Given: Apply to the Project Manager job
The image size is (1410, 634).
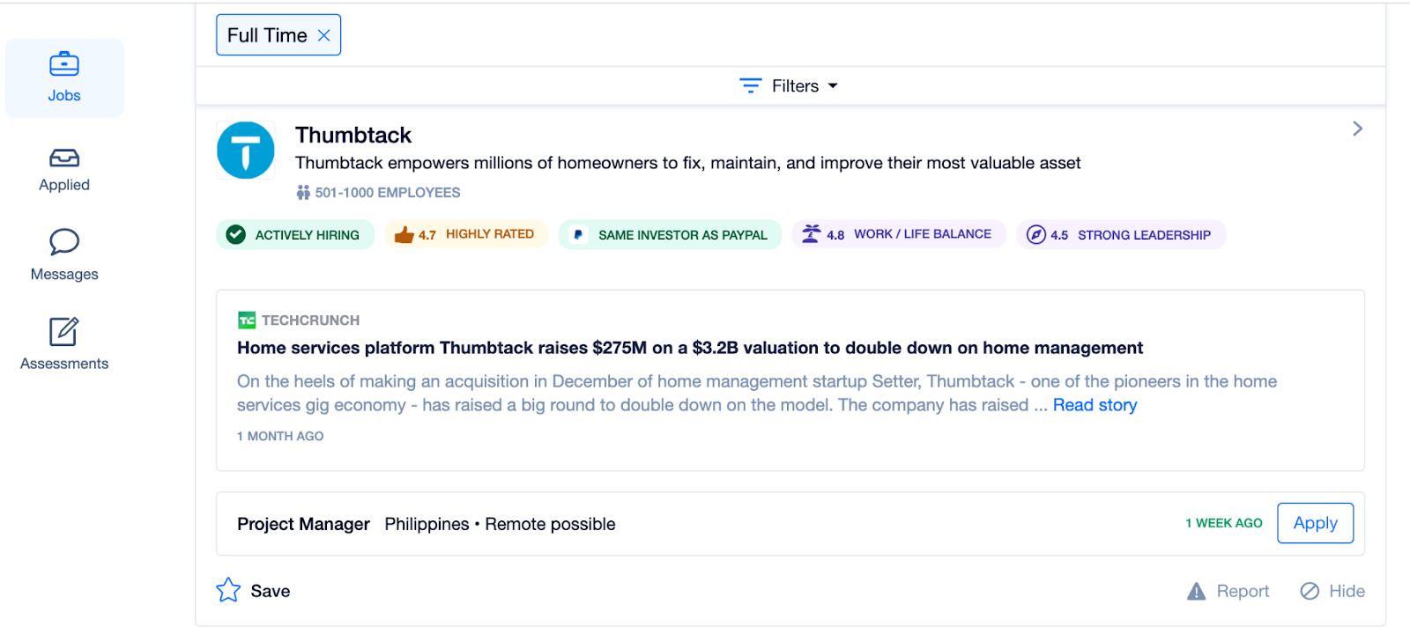Looking at the screenshot, I should 1315,523.
